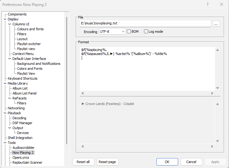Click preview pane scroll left arrow
This screenshot has height=168, width=229.
click(83, 146)
